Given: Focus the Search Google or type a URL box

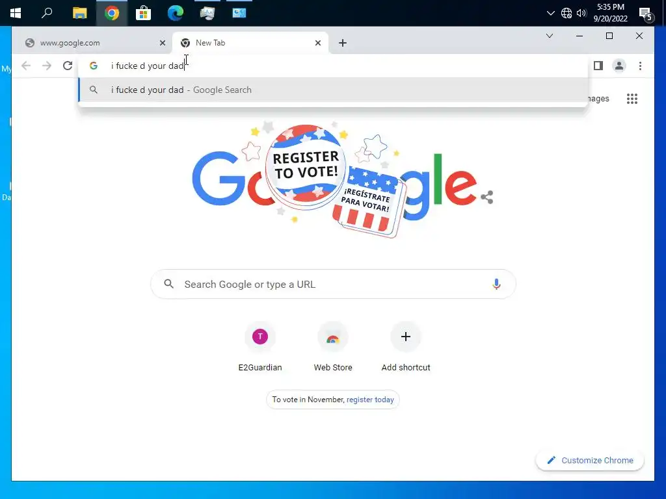Looking at the screenshot, I should pos(333,285).
